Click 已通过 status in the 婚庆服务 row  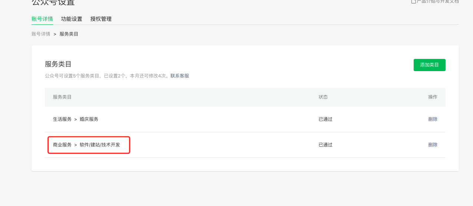pyautogui.click(x=325, y=119)
